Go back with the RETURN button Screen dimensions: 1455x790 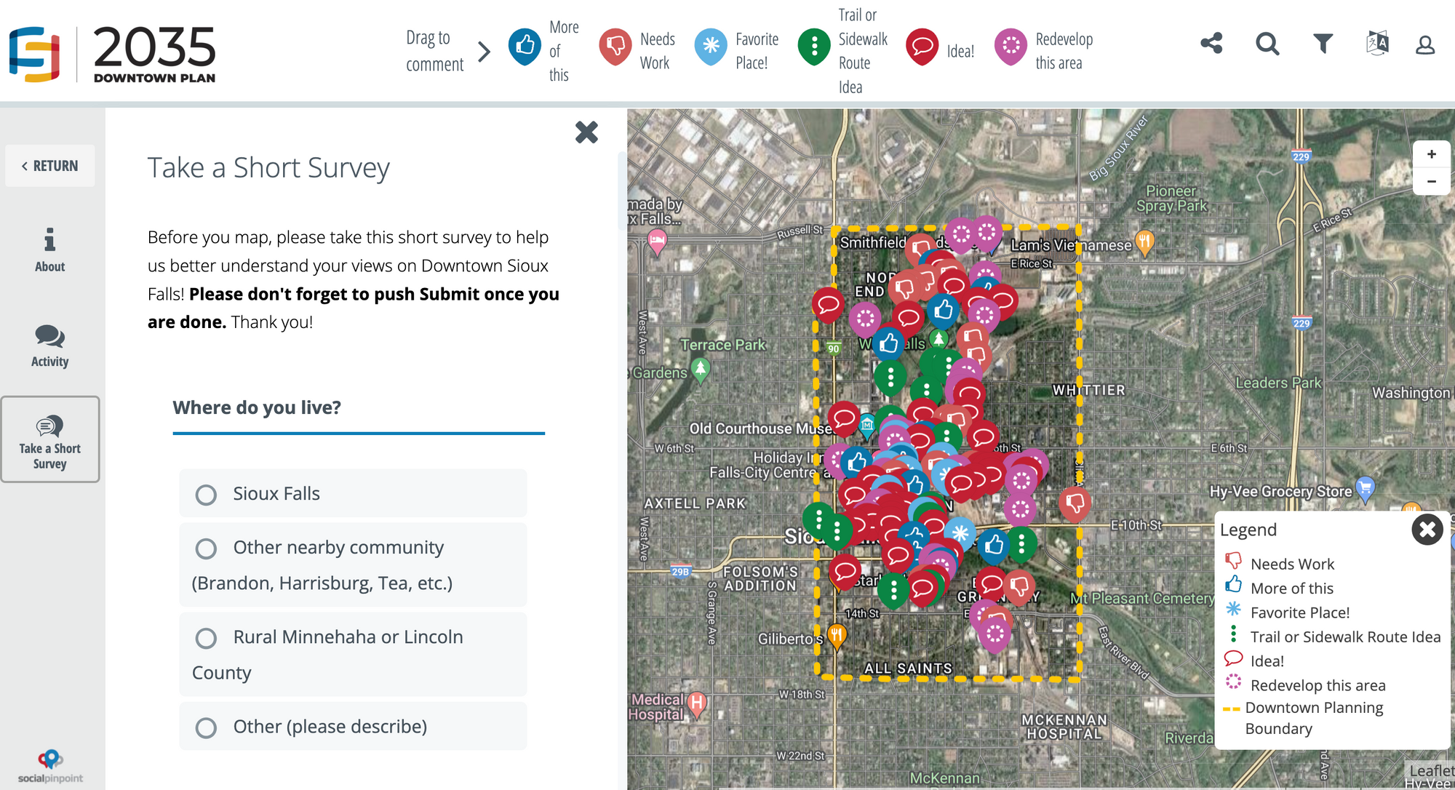point(50,166)
